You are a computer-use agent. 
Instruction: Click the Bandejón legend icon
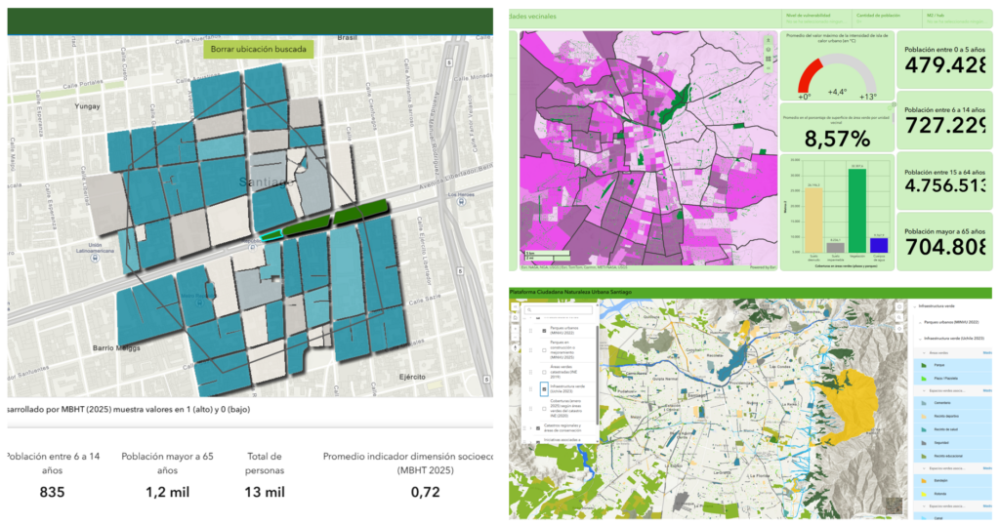(x=924, y=480)
